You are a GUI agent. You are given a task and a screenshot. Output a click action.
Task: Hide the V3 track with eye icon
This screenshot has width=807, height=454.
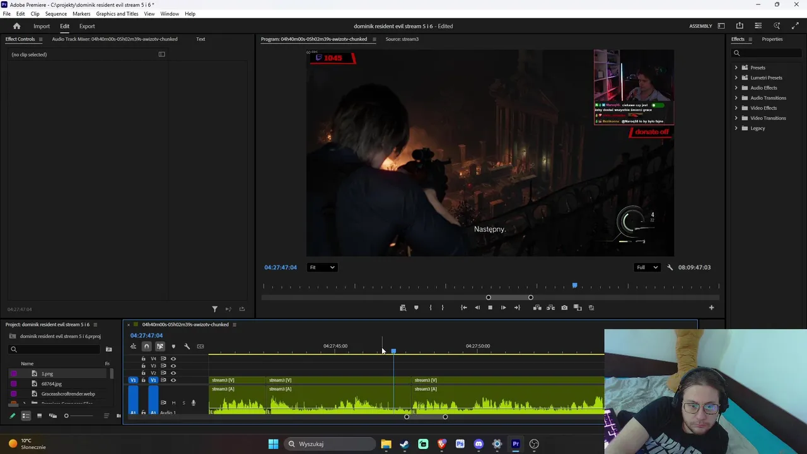[x=173, y=366]
